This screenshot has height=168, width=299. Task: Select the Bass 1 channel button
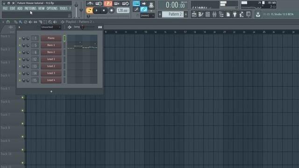tap(51, 45)
